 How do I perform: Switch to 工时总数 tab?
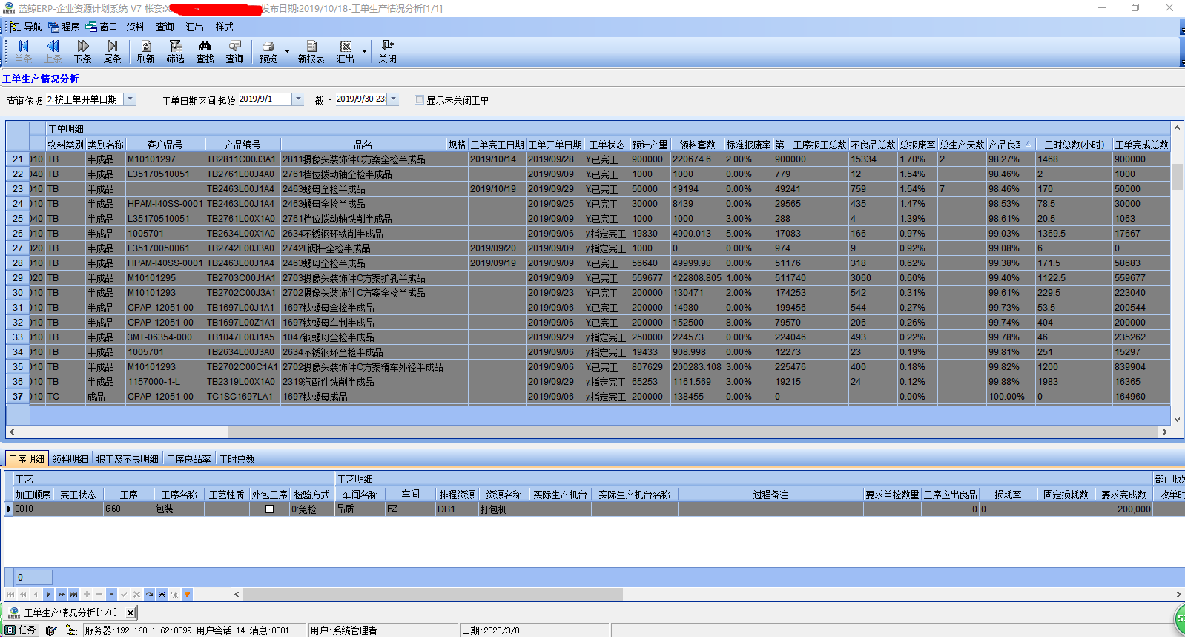(237, 459)
